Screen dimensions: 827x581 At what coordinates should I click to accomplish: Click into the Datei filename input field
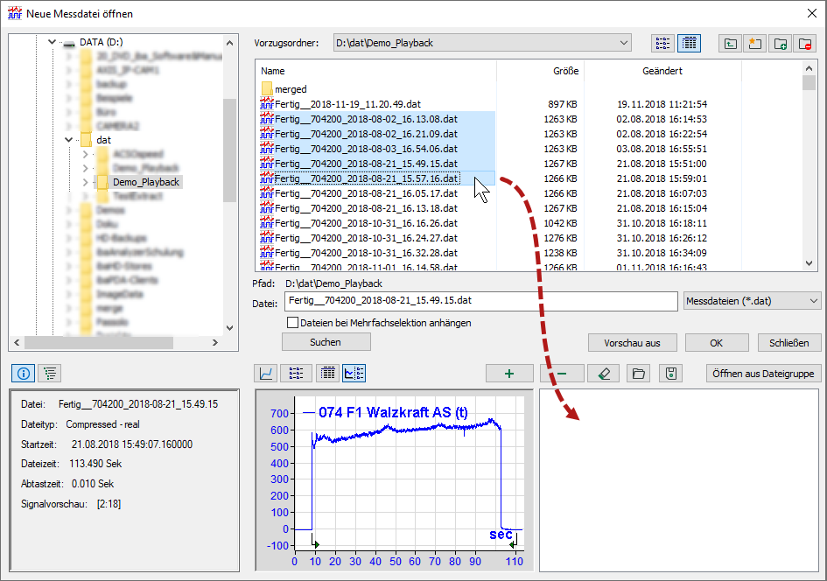481,301
